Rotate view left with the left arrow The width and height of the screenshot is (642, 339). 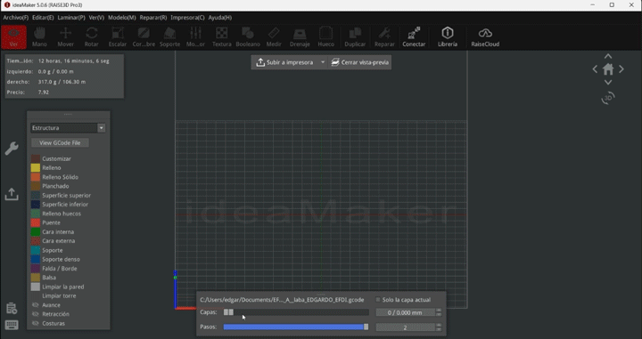tap(595, 69)
